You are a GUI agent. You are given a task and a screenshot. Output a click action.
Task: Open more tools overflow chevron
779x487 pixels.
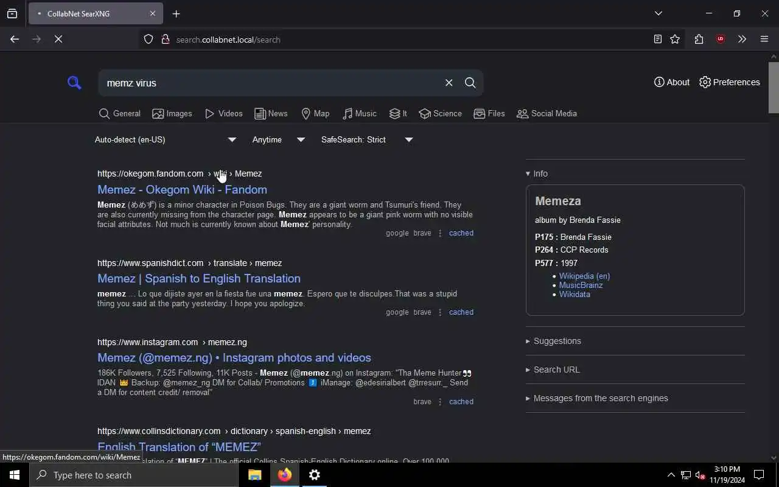[742, 39]
